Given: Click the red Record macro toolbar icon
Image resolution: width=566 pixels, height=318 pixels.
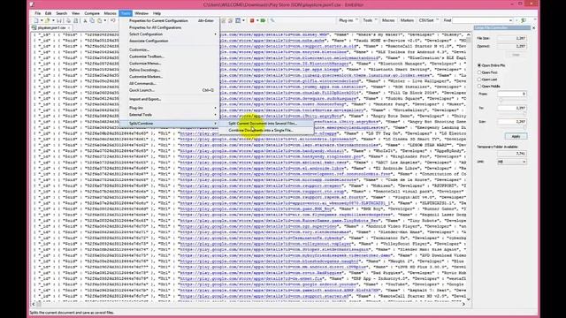Looking at the screenshot, I should (x=252, y=21).
